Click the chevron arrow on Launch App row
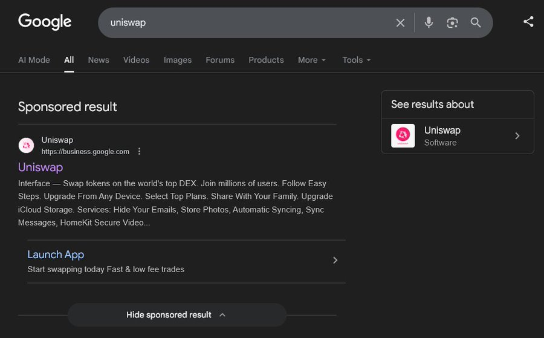544x338 pixels. (335, 260)
